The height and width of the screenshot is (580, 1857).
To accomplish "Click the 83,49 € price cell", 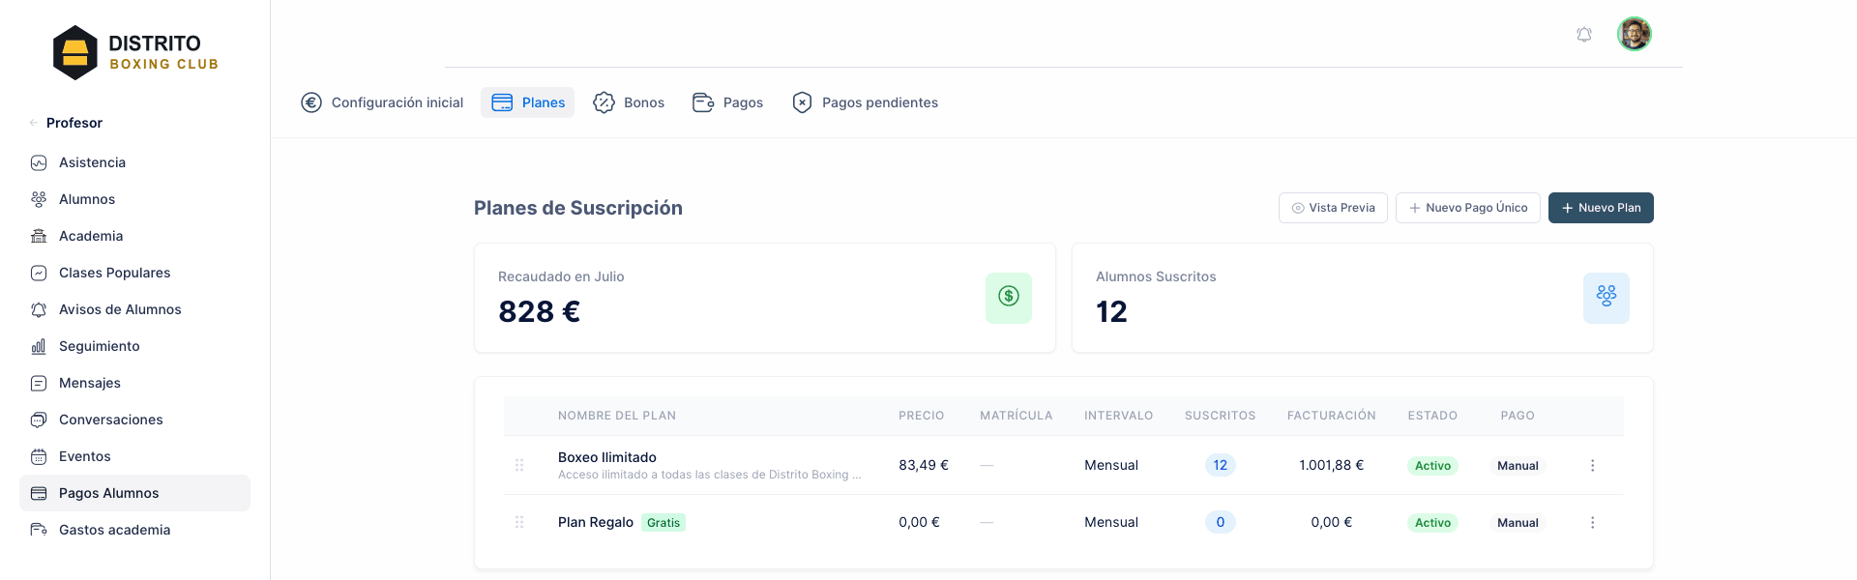I will [x=924, y=465].
